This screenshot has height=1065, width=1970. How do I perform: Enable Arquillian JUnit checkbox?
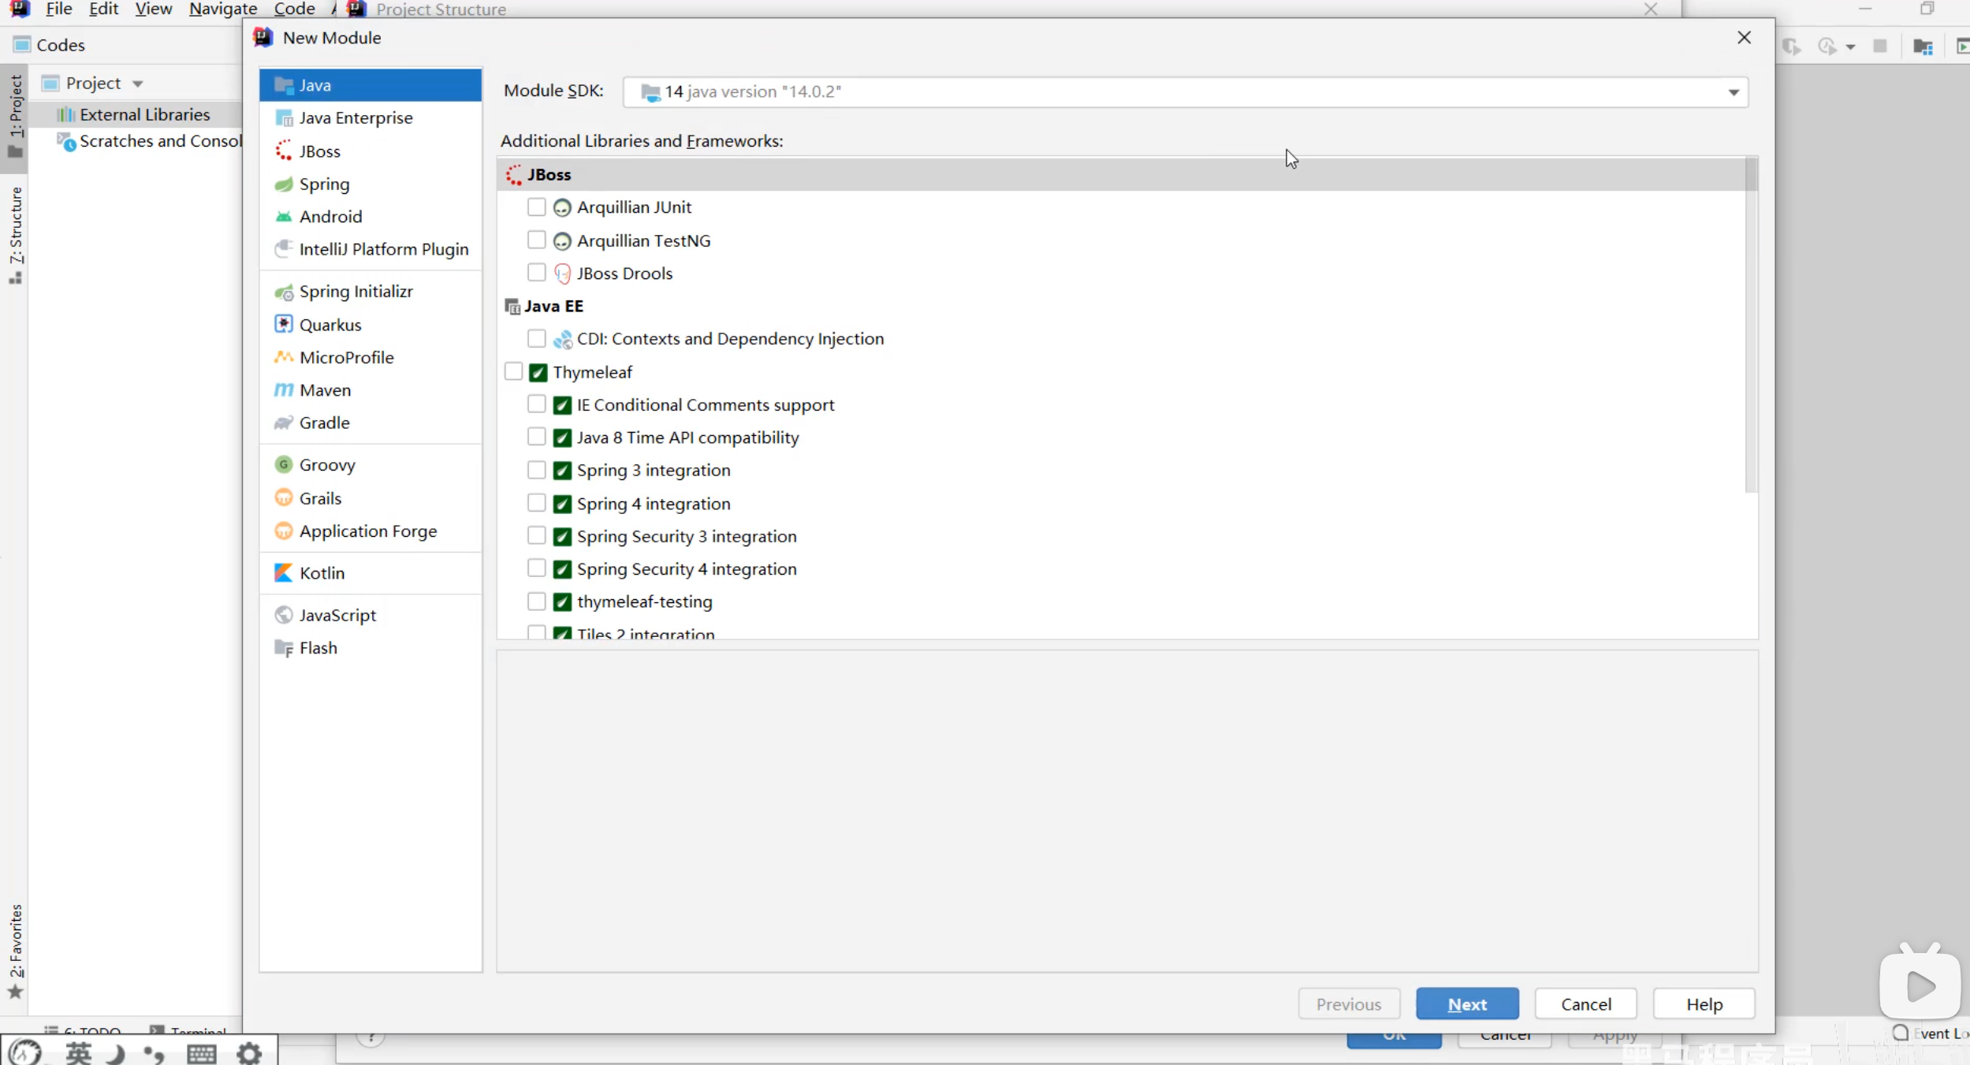(536, 207)
